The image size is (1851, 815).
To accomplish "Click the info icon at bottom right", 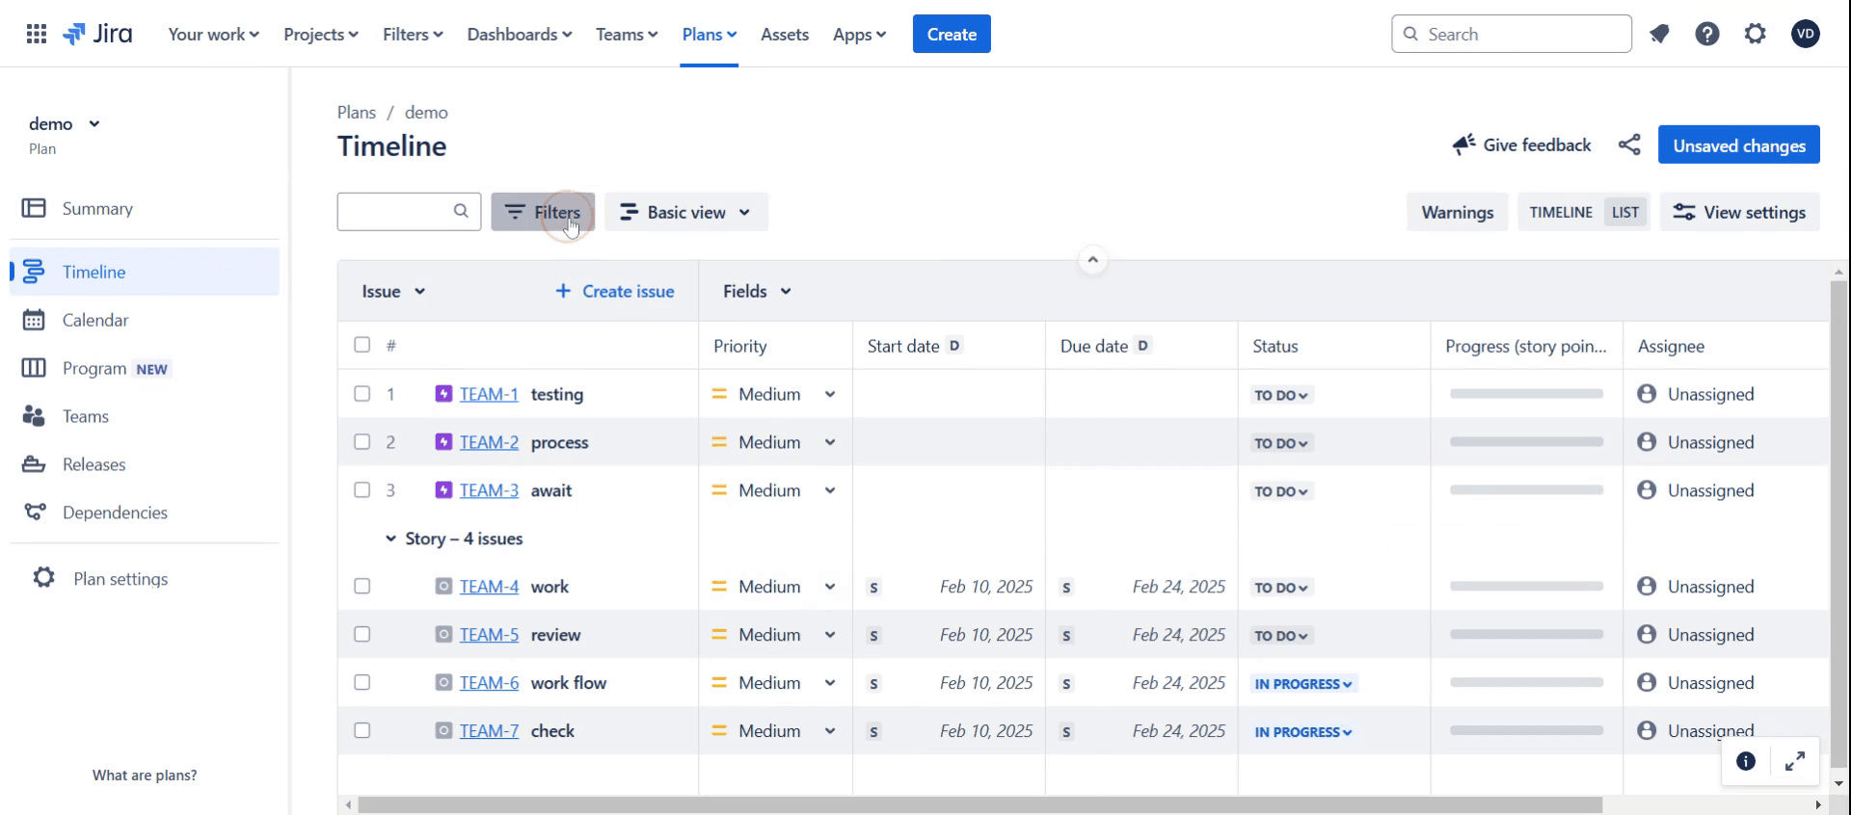I will 1746,762.
